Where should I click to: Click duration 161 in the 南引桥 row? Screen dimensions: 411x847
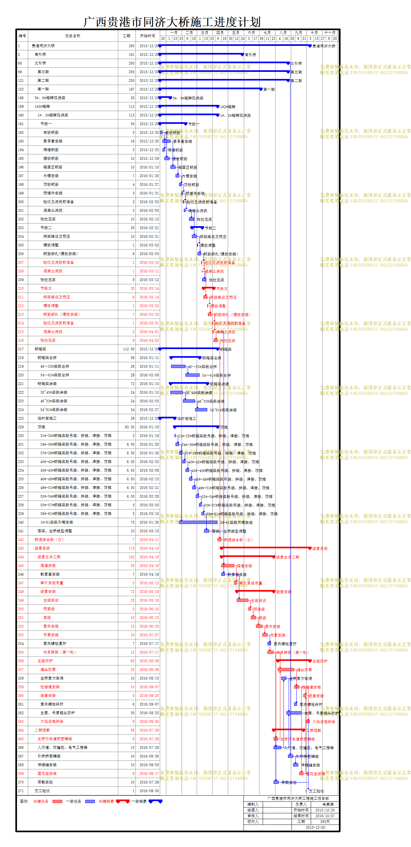click(132, 55)
